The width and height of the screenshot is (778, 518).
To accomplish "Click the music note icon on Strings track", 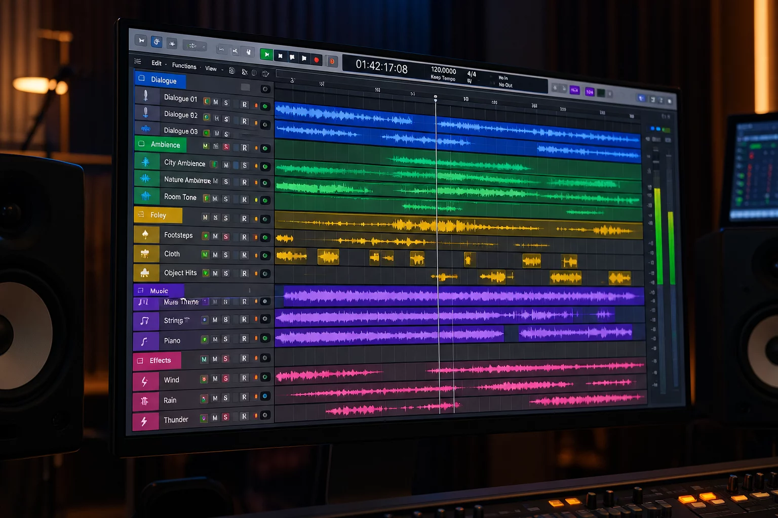I will [x=144, y=321].
